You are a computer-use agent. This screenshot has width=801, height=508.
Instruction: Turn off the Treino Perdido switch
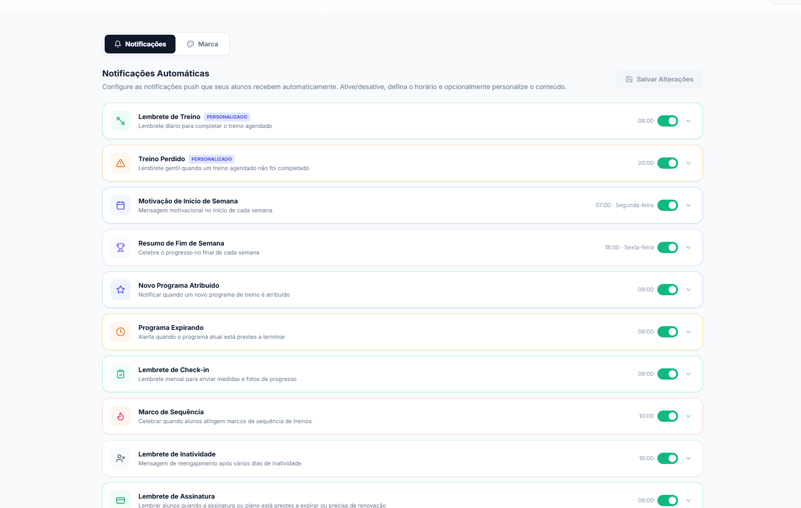point(668,163)
